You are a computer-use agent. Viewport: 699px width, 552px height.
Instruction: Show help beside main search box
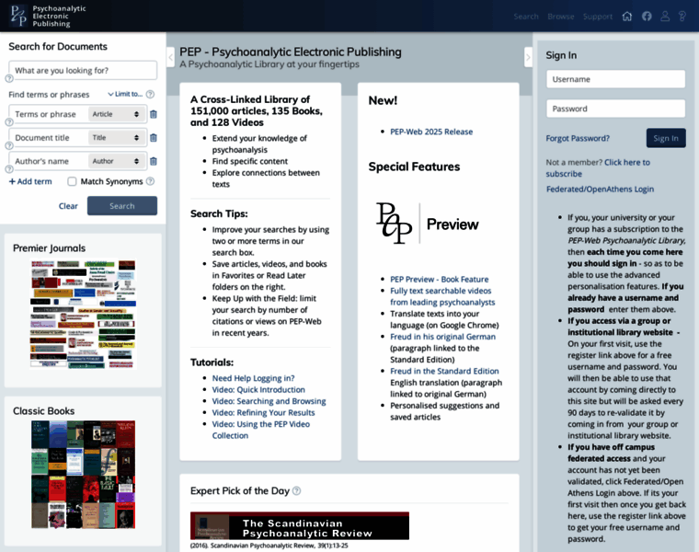coord(9,78)
